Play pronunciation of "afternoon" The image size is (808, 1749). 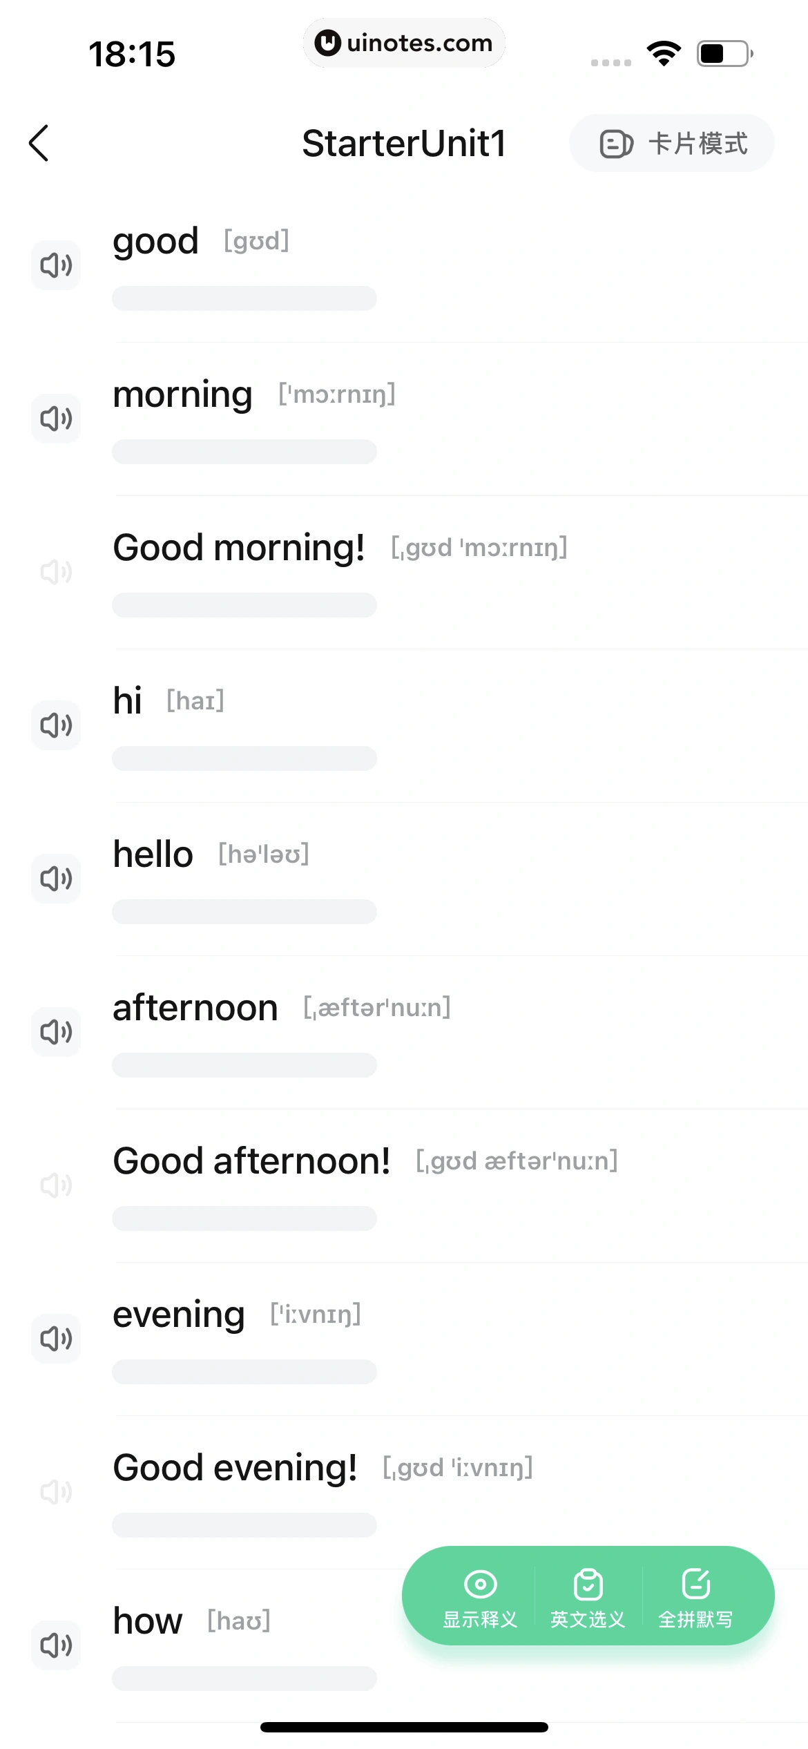(x=56, y=1032)
